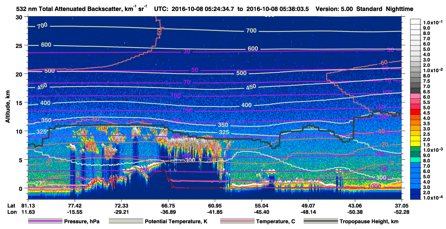Viewport: 446px width, 229px height.
Task: Click longitude value 11.63
Action: click(x=28, y=212)
